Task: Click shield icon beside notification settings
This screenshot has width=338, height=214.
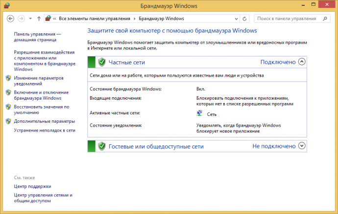Action: [8, 78]
